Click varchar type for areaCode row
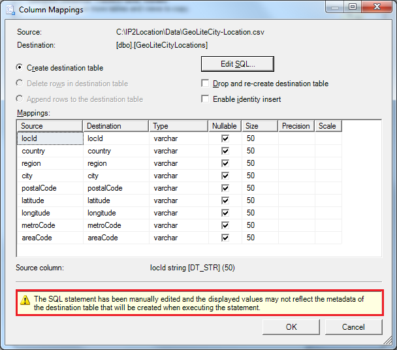This screenshot has height=350, width=397. coord(179,238)
